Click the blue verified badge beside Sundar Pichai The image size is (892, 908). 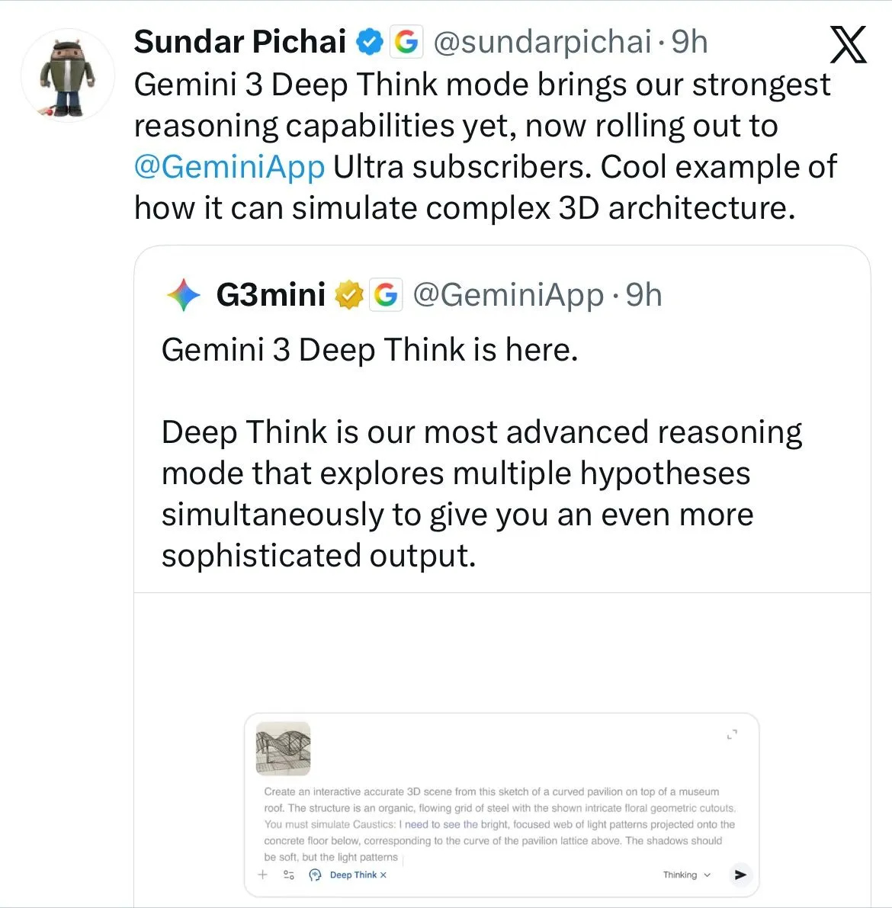[370, 42]
